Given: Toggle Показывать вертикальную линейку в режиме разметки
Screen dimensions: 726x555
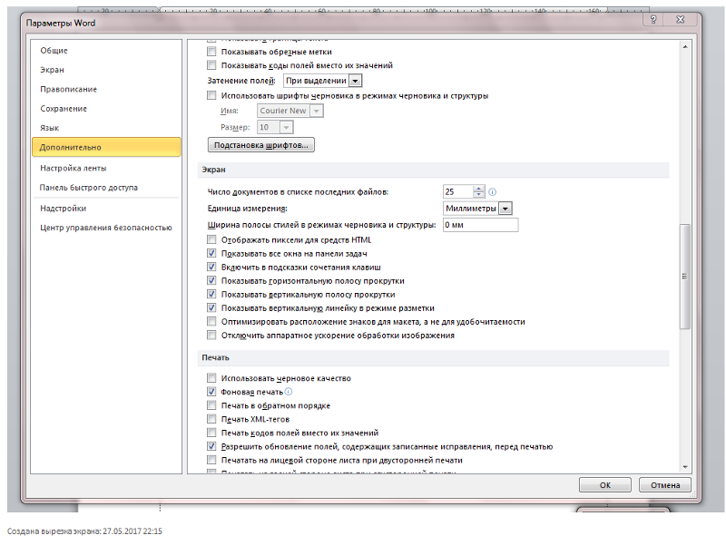Looking at the screenshot, I should pos(211,308).
